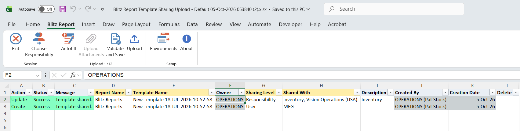Open the Developer tab
Viewport: 520px width, 131px height.
[290, 24]
